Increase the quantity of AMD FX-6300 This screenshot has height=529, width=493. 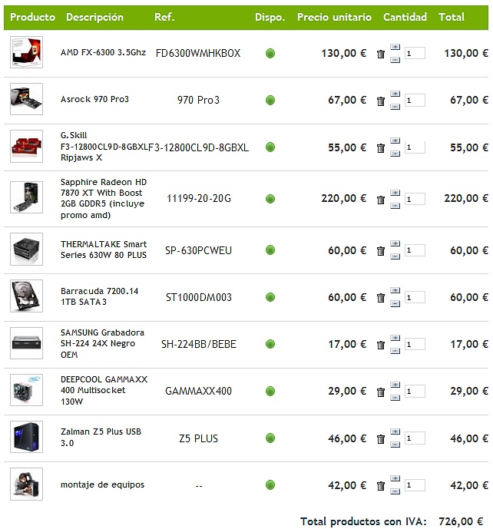(x=395, y=48)
